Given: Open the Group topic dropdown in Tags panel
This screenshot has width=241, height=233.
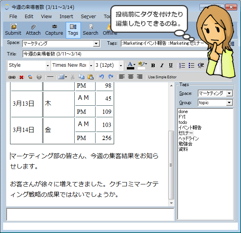Looking at the screenshot, I should click(229, 103).
